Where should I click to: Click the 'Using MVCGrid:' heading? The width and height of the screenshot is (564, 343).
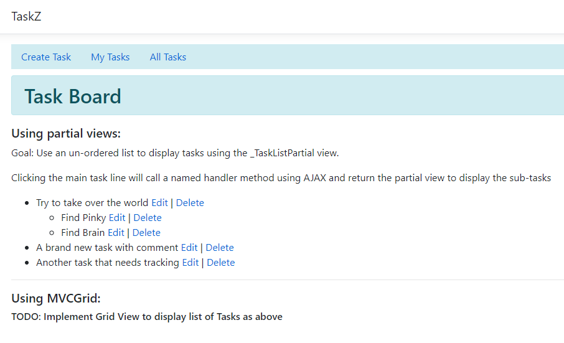56,298
